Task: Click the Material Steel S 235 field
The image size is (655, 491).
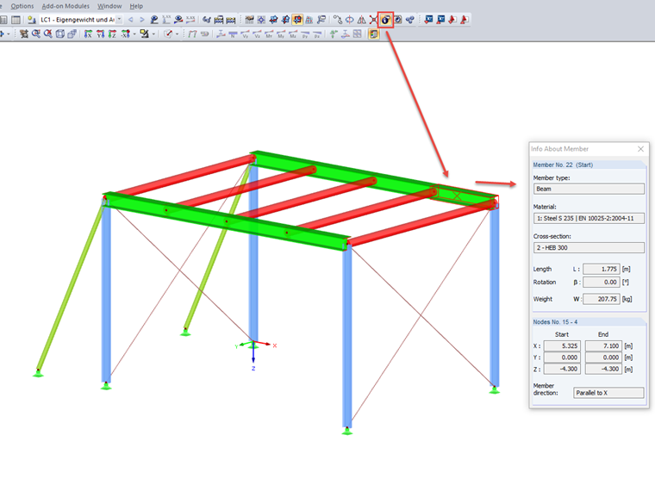Action: pos(589,218)
